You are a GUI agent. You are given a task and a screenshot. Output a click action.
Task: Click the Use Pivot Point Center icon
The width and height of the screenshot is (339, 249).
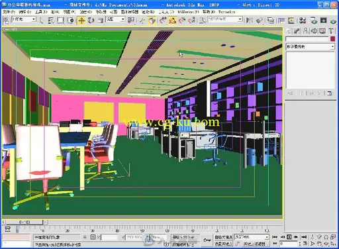131,21
